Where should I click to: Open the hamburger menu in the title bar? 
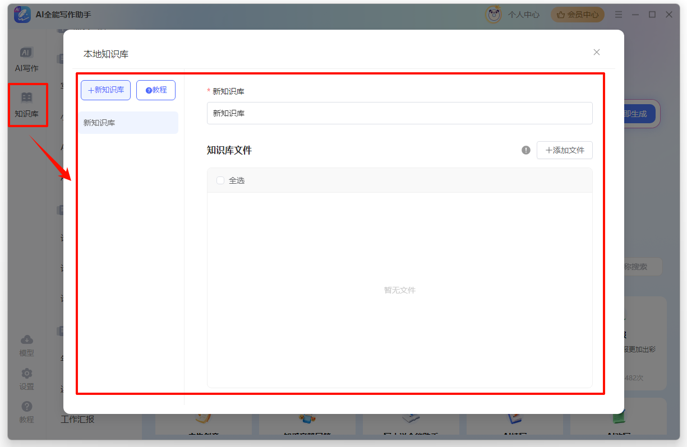tap(619, 15)
